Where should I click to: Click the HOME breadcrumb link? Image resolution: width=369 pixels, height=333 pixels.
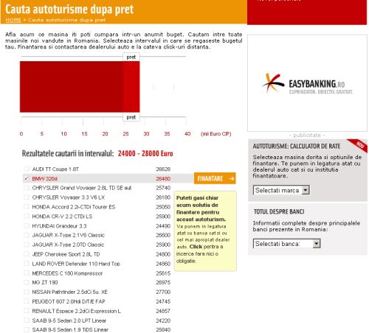click(x=13, y=20)
